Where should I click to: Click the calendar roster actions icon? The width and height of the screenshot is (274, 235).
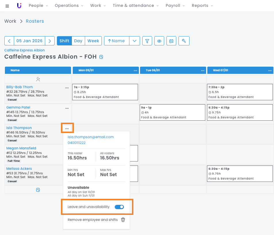172,41
